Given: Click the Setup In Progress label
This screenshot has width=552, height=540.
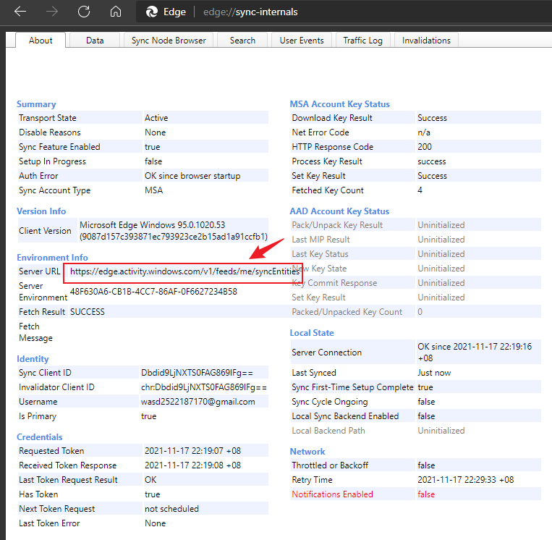Looking at the screenshot, I should click(52, 161).
